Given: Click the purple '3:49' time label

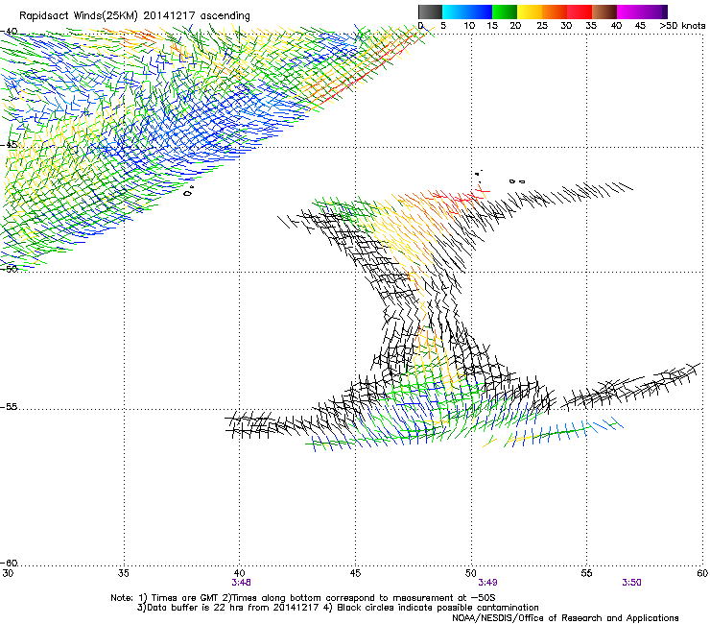Looking at the screenshot, I should (487, 583).
